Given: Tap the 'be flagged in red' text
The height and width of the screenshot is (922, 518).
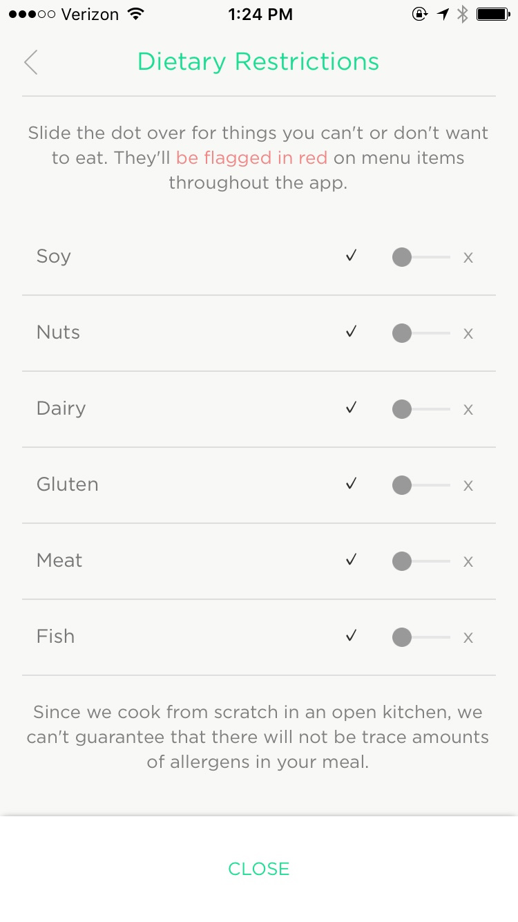Looking at the screenshot, I should point(251,158).
